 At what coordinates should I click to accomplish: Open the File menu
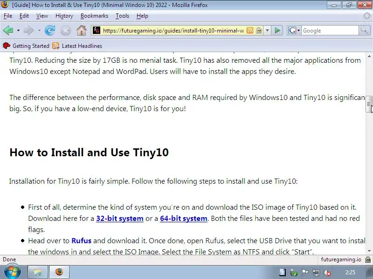pyautogui.click(x=8, y=16)
